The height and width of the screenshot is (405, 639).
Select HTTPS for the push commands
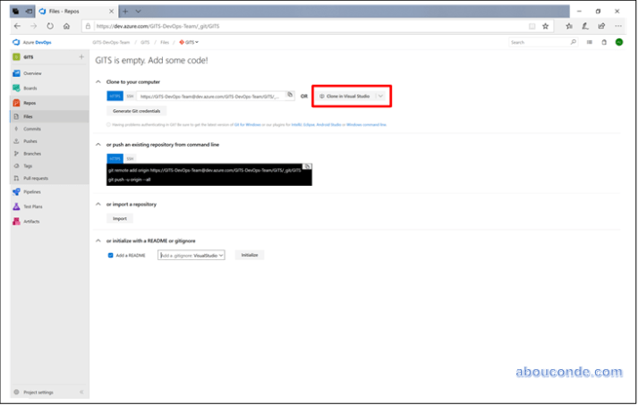(114, 158)
